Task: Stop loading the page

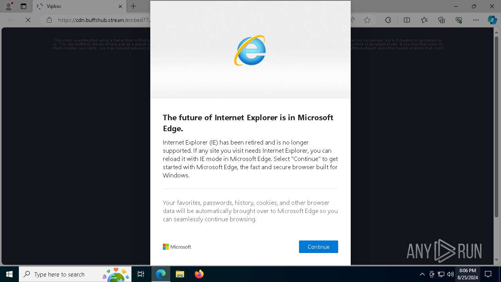Action: pos(28,20)
